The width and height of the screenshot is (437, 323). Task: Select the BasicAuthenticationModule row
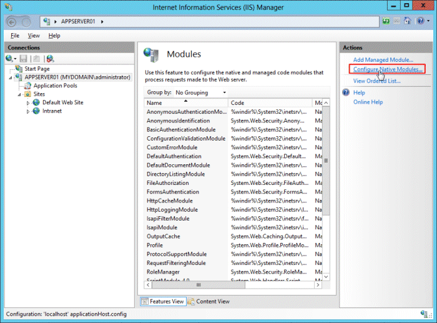point(233,130)
